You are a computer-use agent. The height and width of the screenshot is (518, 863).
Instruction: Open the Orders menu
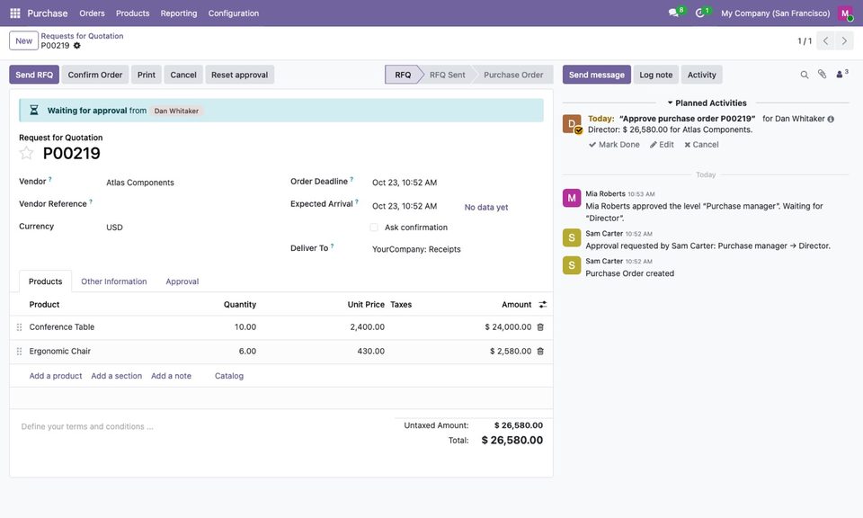tap(92, 13)
